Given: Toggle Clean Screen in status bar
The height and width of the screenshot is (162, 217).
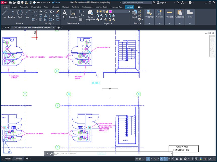Looking at the screenshot, I should click(210, 159).
